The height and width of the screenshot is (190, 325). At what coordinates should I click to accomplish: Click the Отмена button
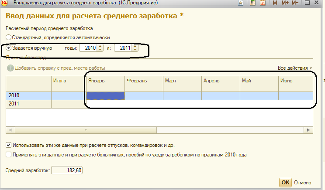point(302,183)
